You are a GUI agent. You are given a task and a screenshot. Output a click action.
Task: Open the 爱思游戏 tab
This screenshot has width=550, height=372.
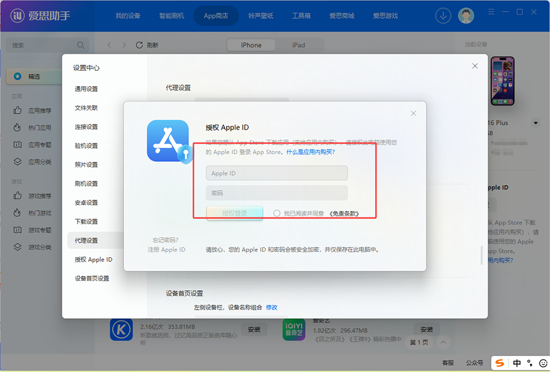(385, 16)
